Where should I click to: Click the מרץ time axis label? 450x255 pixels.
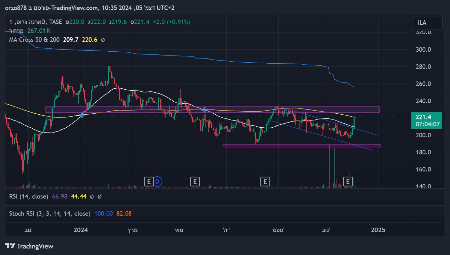132,230
